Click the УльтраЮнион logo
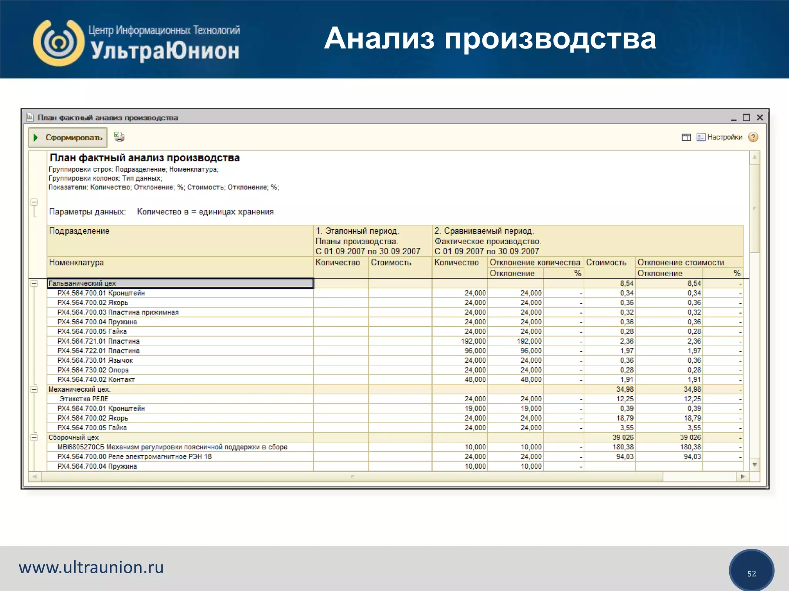 [136, 43]
